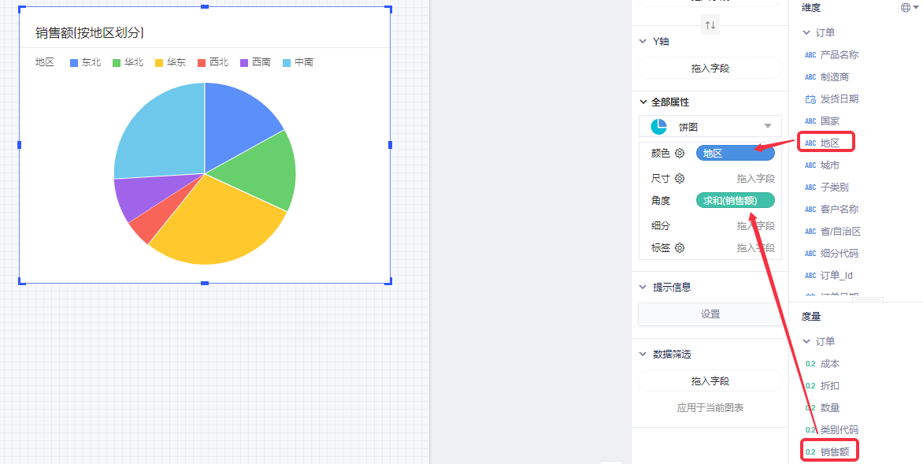The width and height of the screenshot is (923, 464).
Task: Open the gear settings next to 颜色
Action: 680,154
